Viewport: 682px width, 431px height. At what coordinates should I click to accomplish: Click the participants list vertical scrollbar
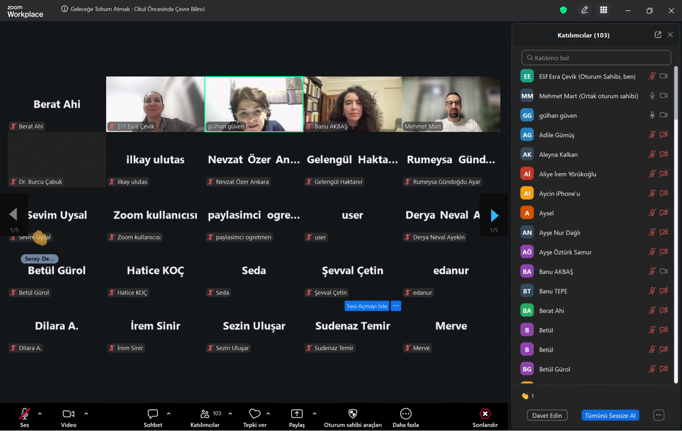click(675, 221)
